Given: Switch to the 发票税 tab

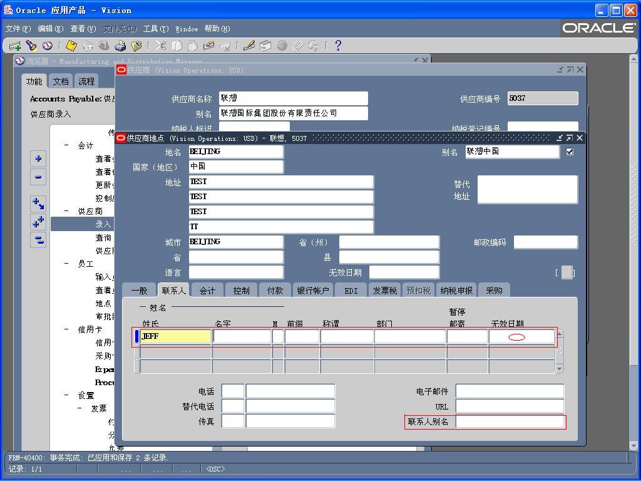Looking at the screenshot, I should pos(385,291).
